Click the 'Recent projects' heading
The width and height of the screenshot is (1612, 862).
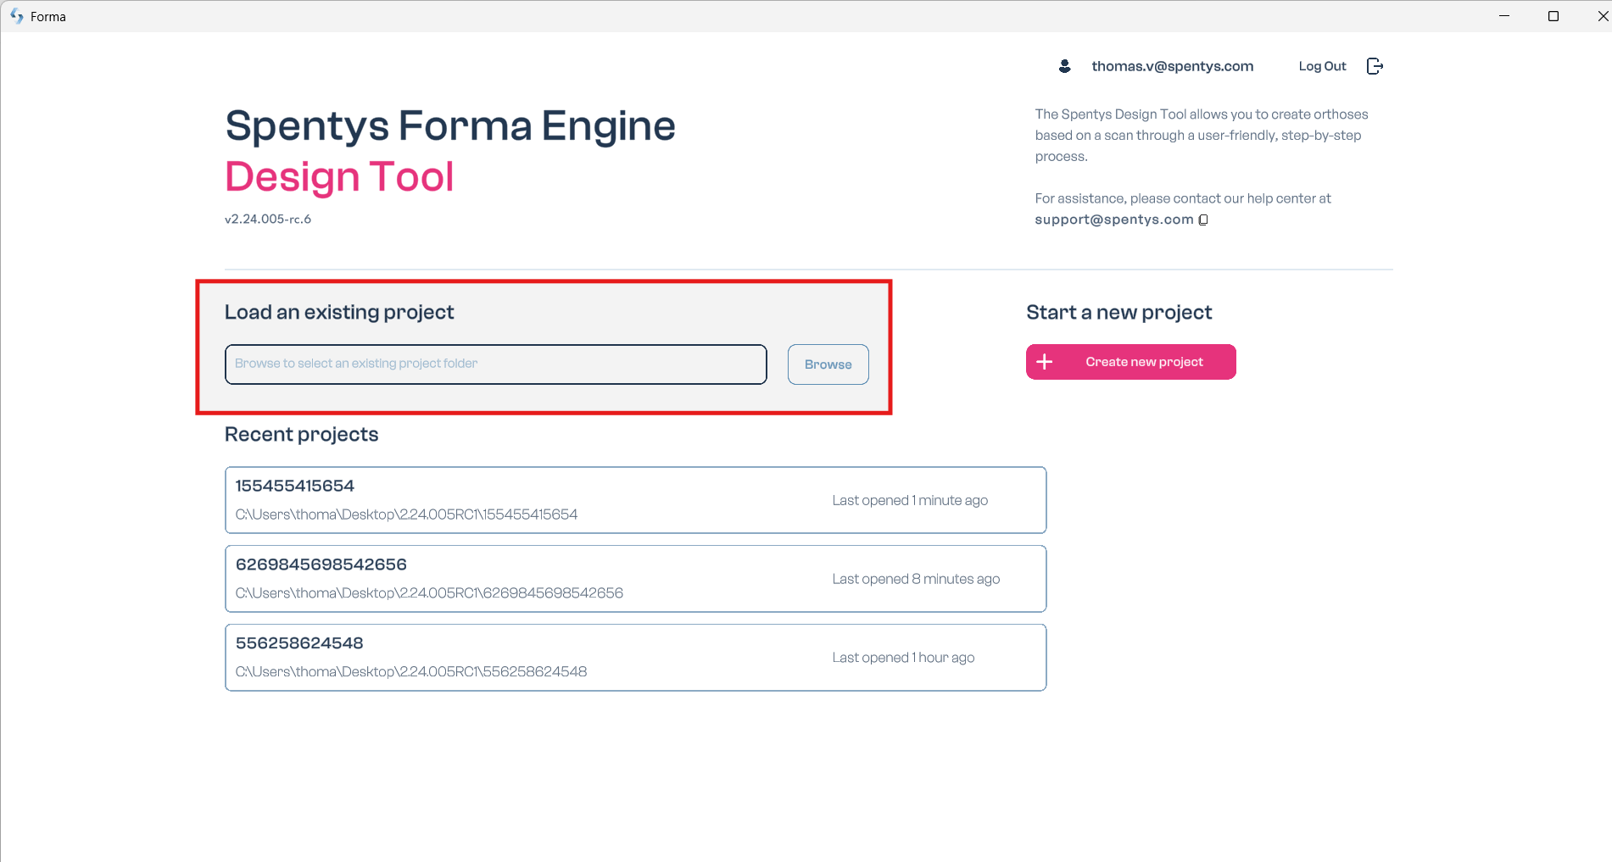[x=302, y=434]
